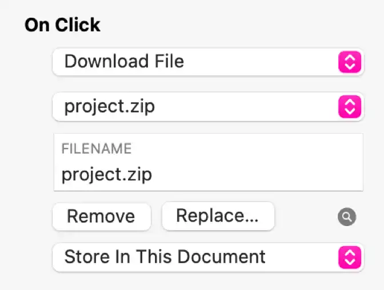
Task: Click the FILENAME label in the field
Action: [97, 149]
